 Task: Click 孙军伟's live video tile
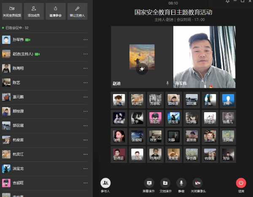[204, 57]
